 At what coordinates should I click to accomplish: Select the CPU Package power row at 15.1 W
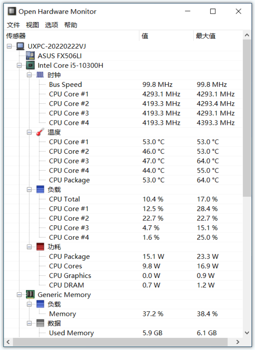[123, 256]
